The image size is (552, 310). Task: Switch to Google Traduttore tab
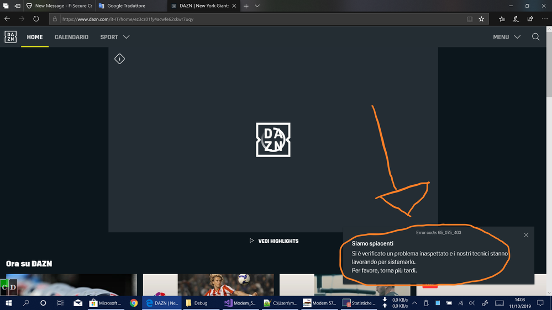[131, 6]
